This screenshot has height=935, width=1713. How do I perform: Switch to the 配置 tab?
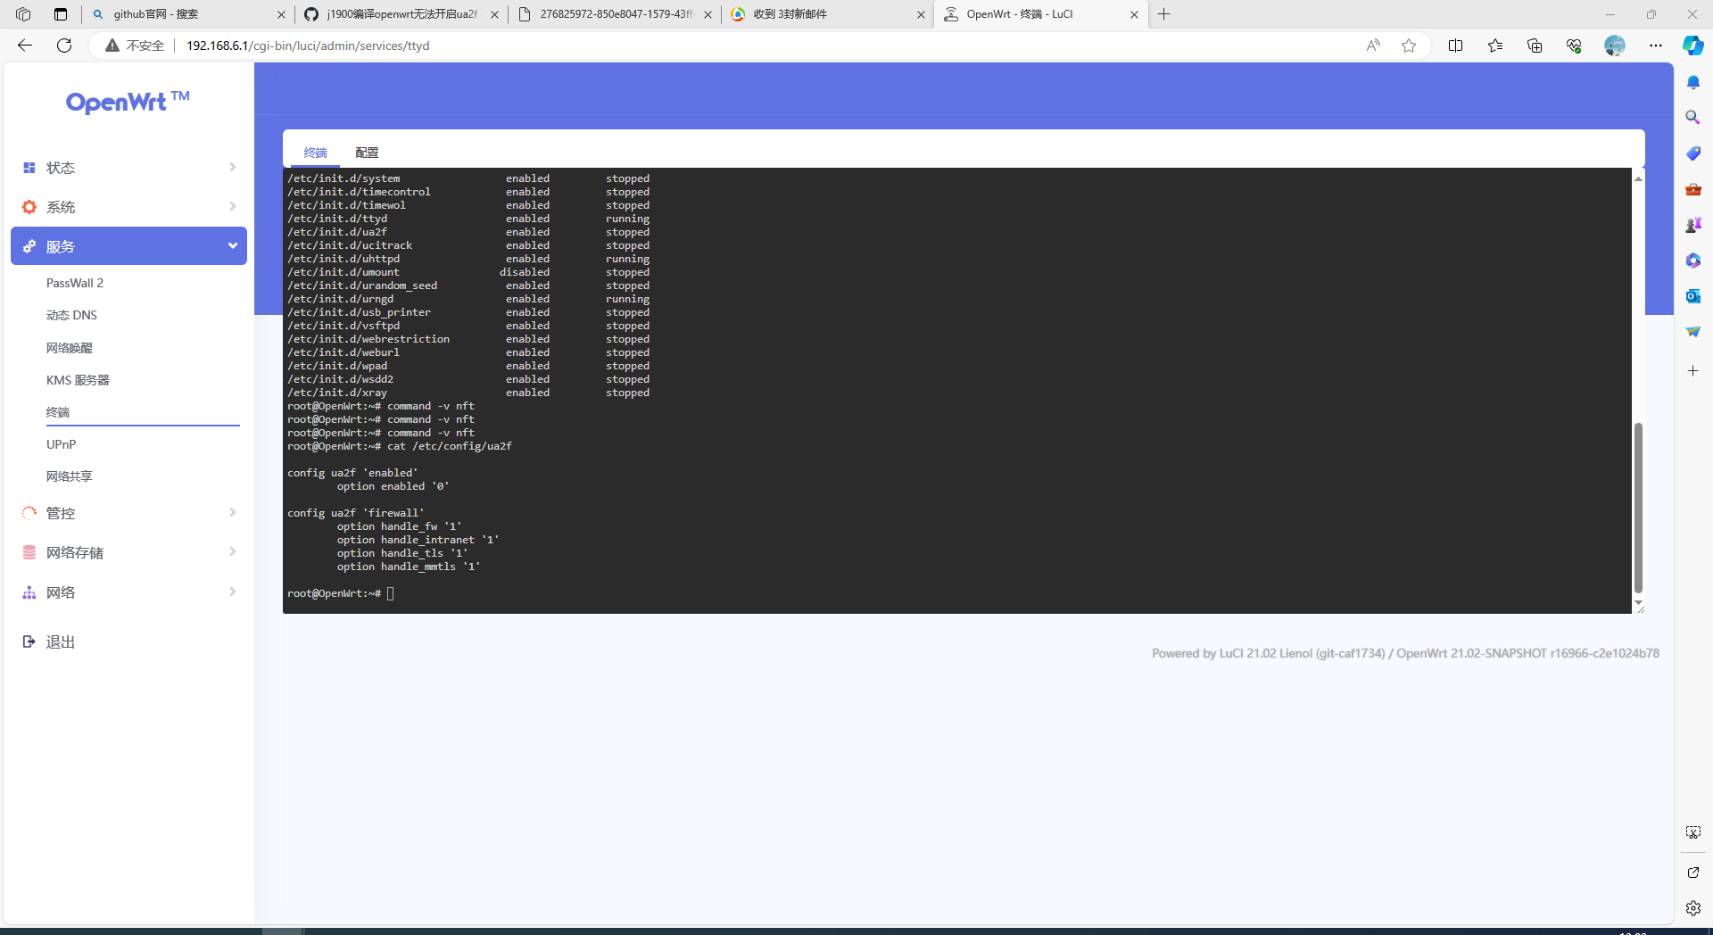coord(367,153)
